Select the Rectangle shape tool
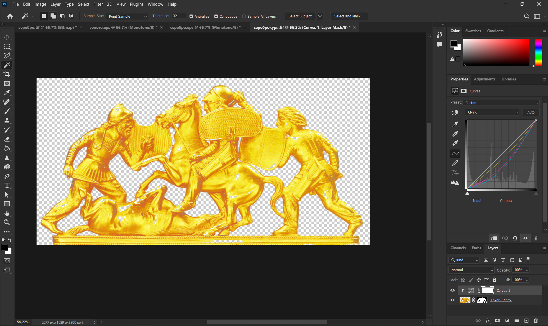The height and width of the screenshot is (326, 548). pos(7,204)
